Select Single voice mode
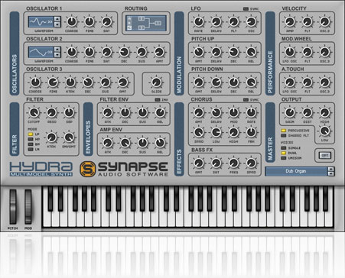The image size is (345, 278). (x=283, y=148)
